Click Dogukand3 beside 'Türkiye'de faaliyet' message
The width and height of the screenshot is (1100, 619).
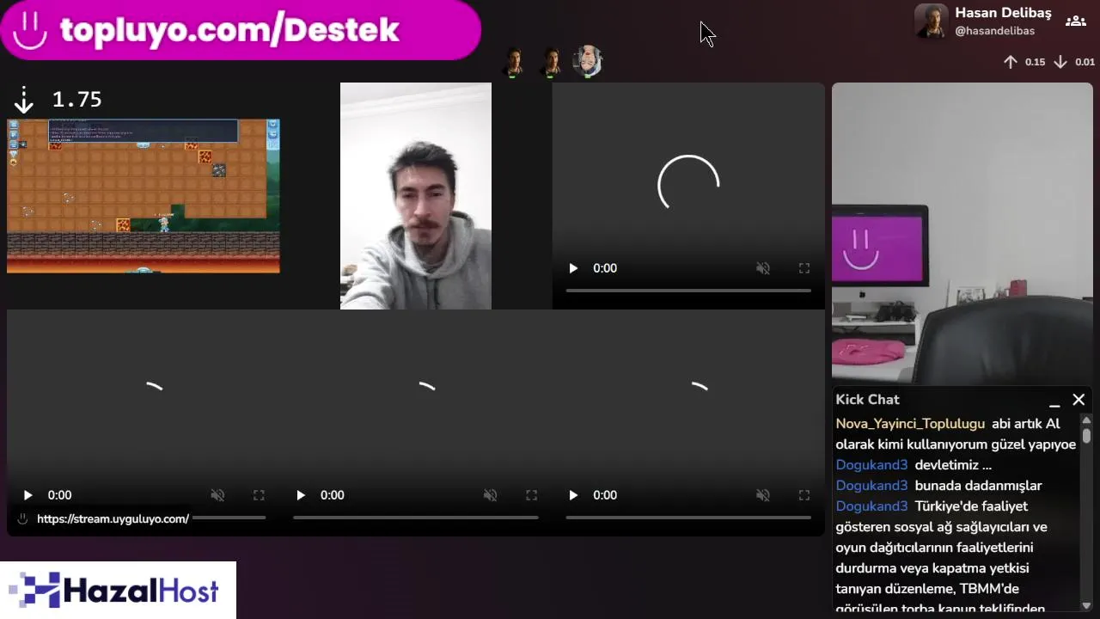point(871,506)
